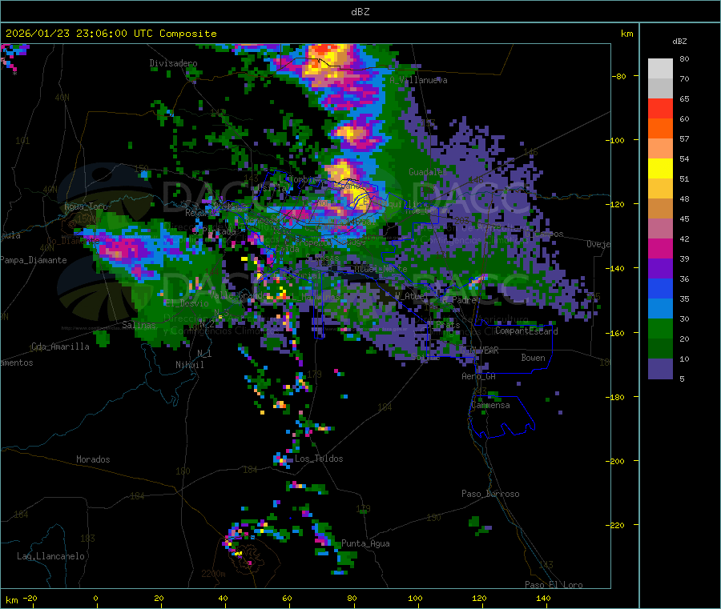This screenshot has width=721, height=609.
Task: Click the -120 tick on right km axis
Action: (x=617, y=204)
